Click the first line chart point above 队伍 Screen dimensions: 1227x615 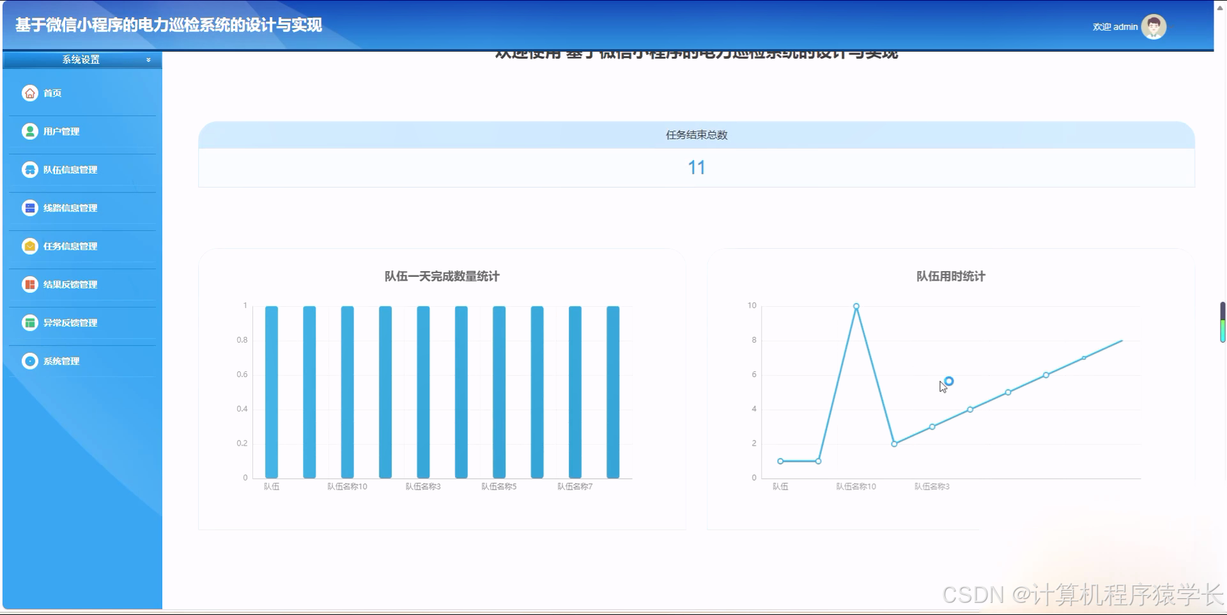[780, 461]
